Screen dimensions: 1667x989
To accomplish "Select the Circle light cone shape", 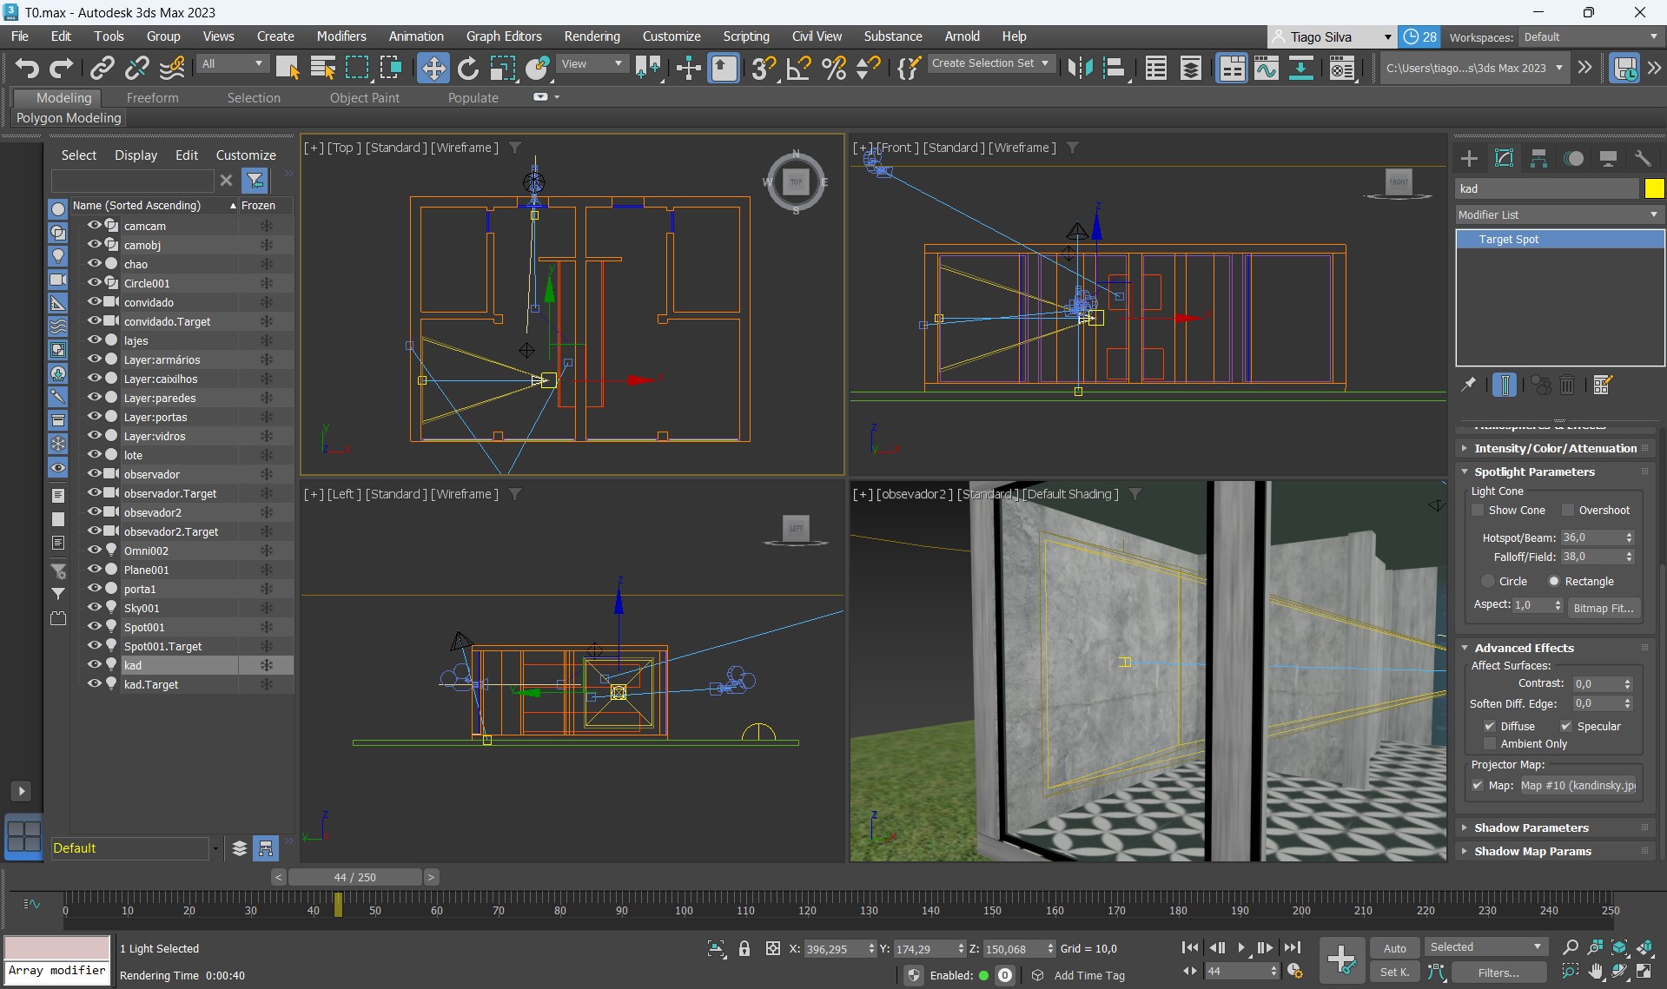I will [1488, 582].
